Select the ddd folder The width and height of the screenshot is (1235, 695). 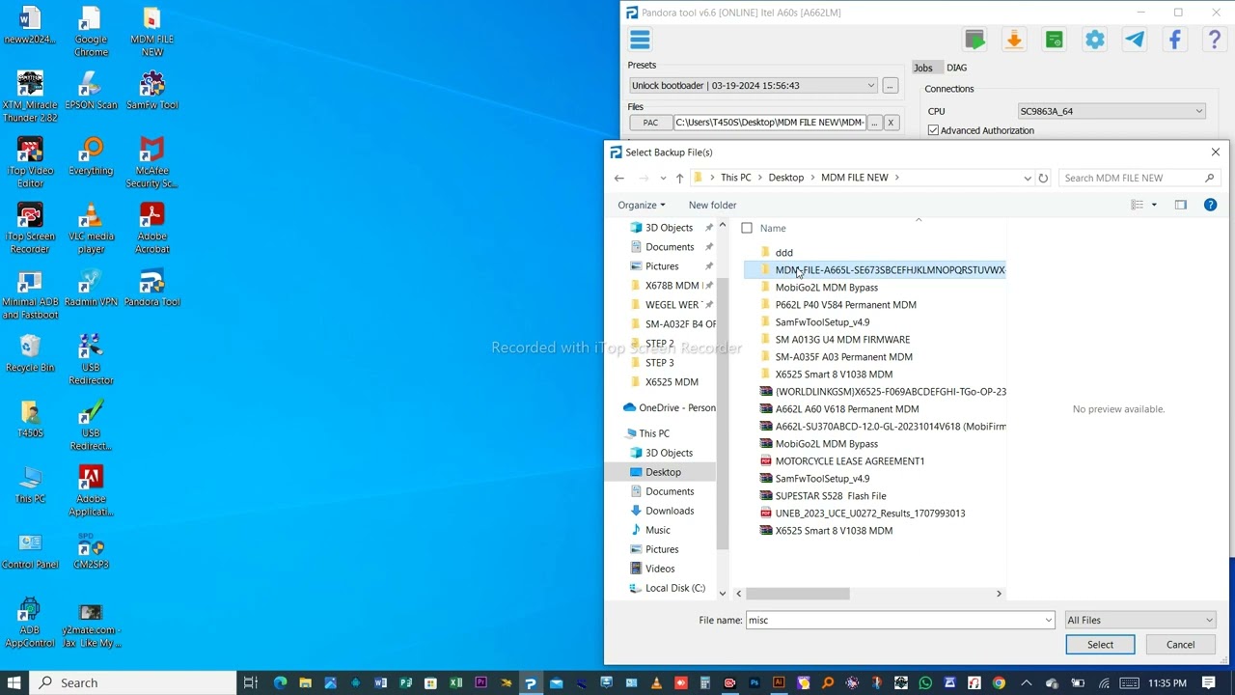(x=783, y=253)
